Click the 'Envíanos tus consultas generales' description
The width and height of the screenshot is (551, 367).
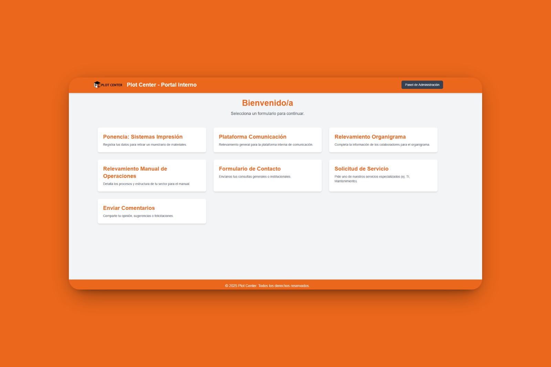click(x=255, y=177)
